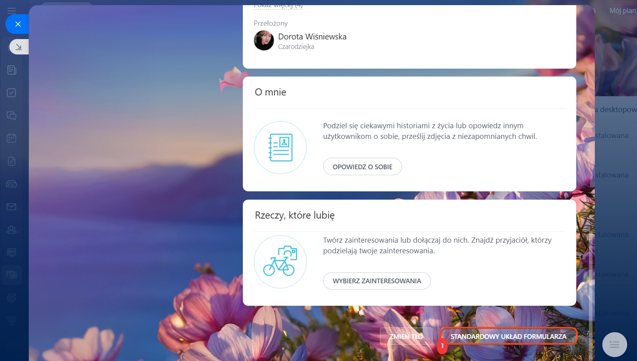Click the Podziel się ciekawymi historiami description
Screen dimensions: 637x361
point(430,131)
